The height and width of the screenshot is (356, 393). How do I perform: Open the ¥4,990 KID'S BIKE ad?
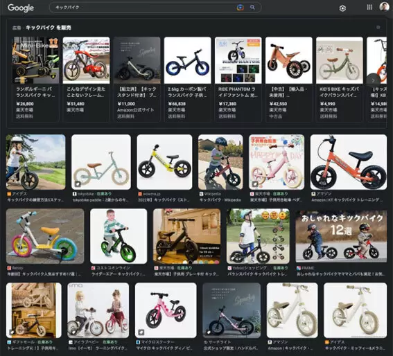coord(340,79)
